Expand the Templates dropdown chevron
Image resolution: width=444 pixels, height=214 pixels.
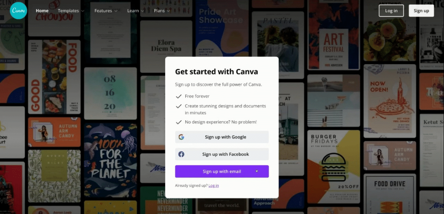click(x=83, y=11)
